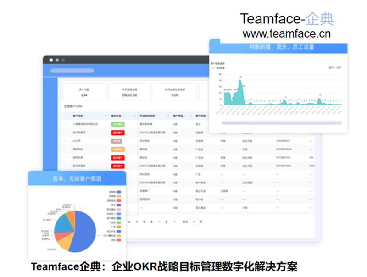This screenshot has height=277, width=367.
Task: Click the 全部客户CRM table title
Action: click(x=73, y=106)
